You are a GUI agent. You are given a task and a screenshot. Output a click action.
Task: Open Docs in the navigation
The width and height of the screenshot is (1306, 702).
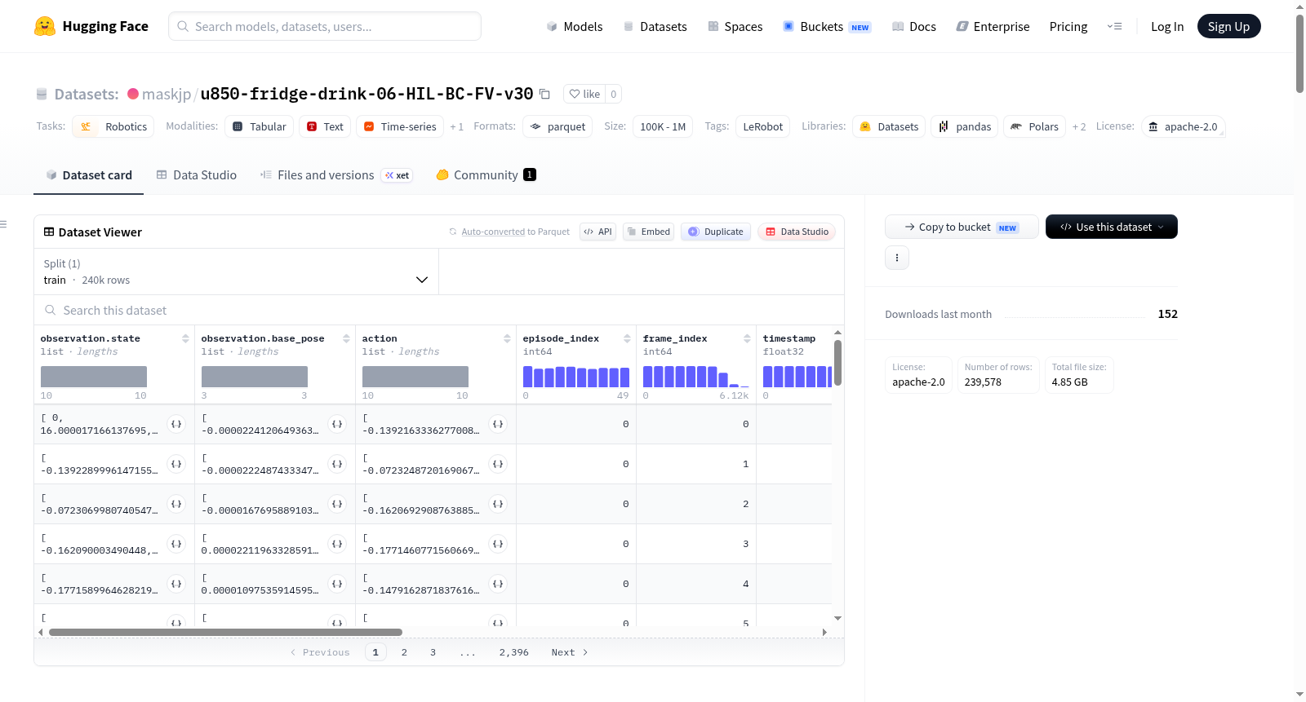pyautogui.click(x=914, y=26)
